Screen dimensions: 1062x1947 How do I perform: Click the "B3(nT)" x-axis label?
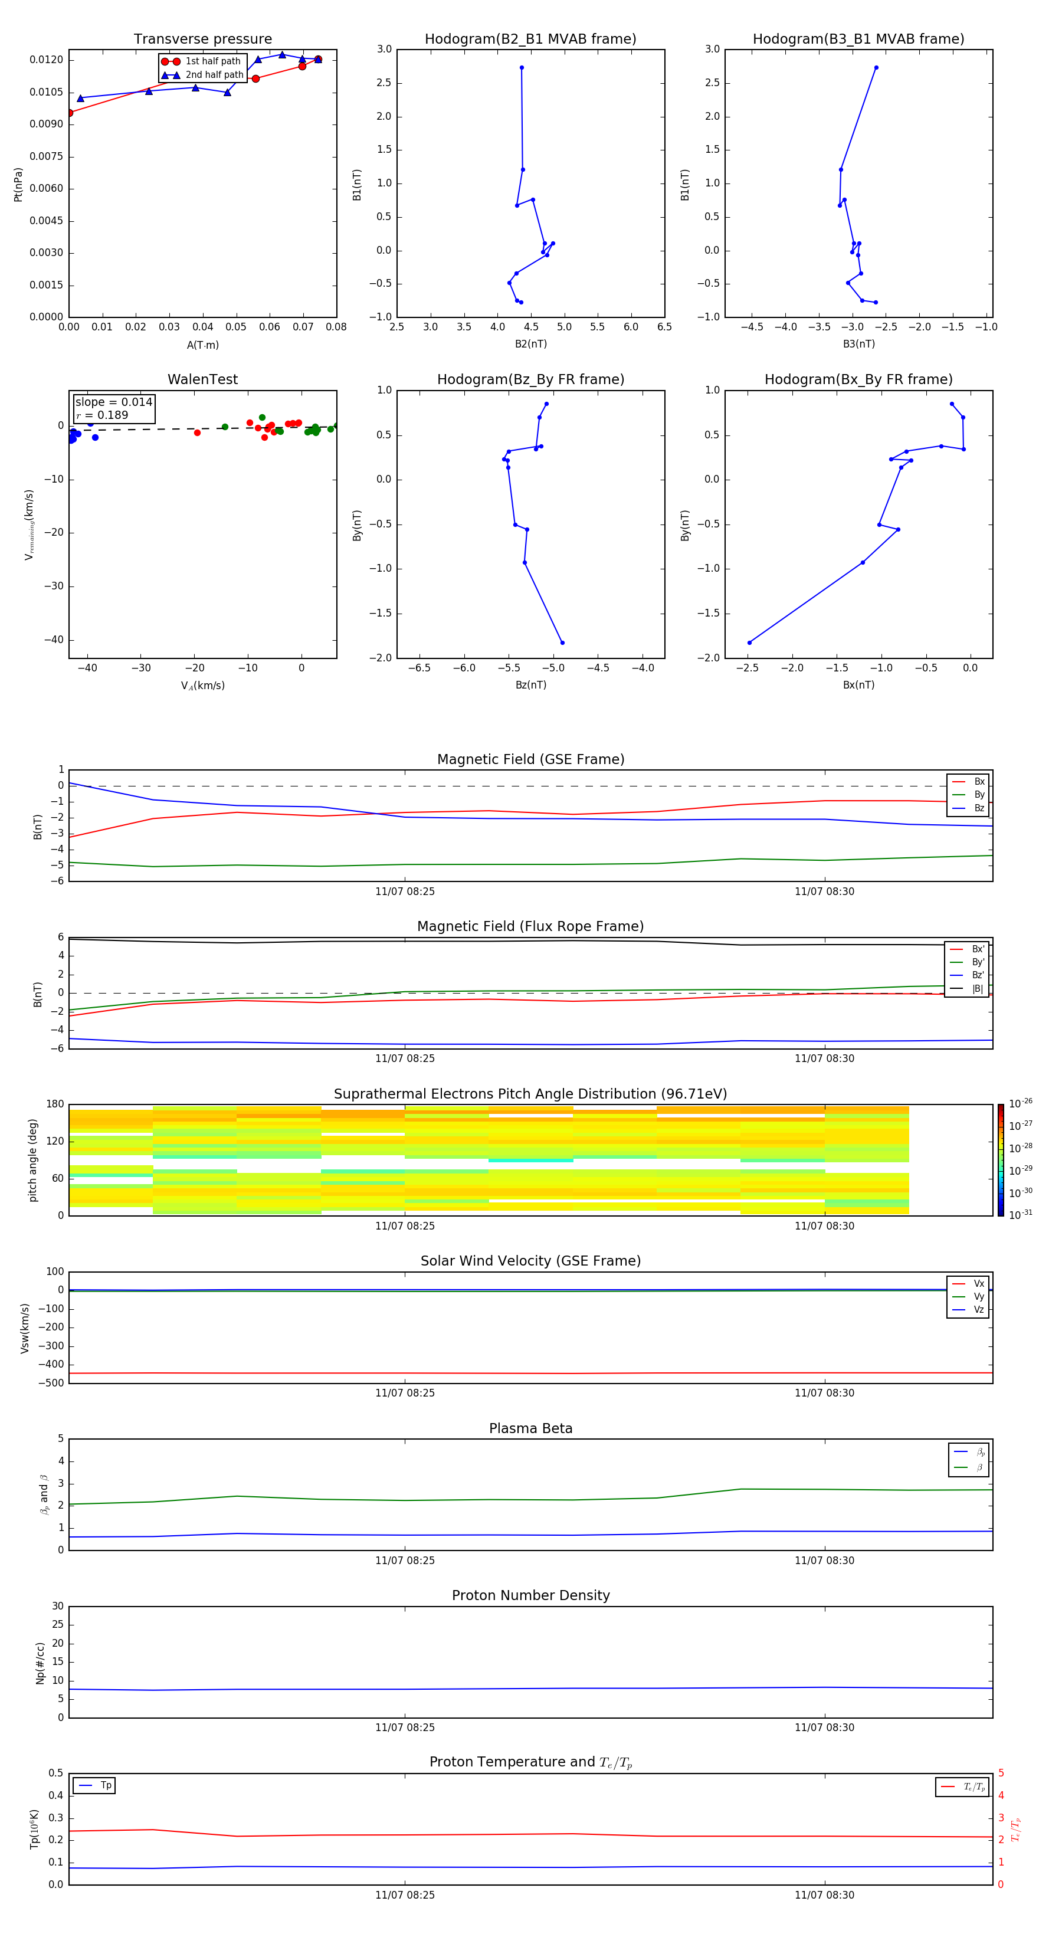pyautogui.click(x=858, y=344)
